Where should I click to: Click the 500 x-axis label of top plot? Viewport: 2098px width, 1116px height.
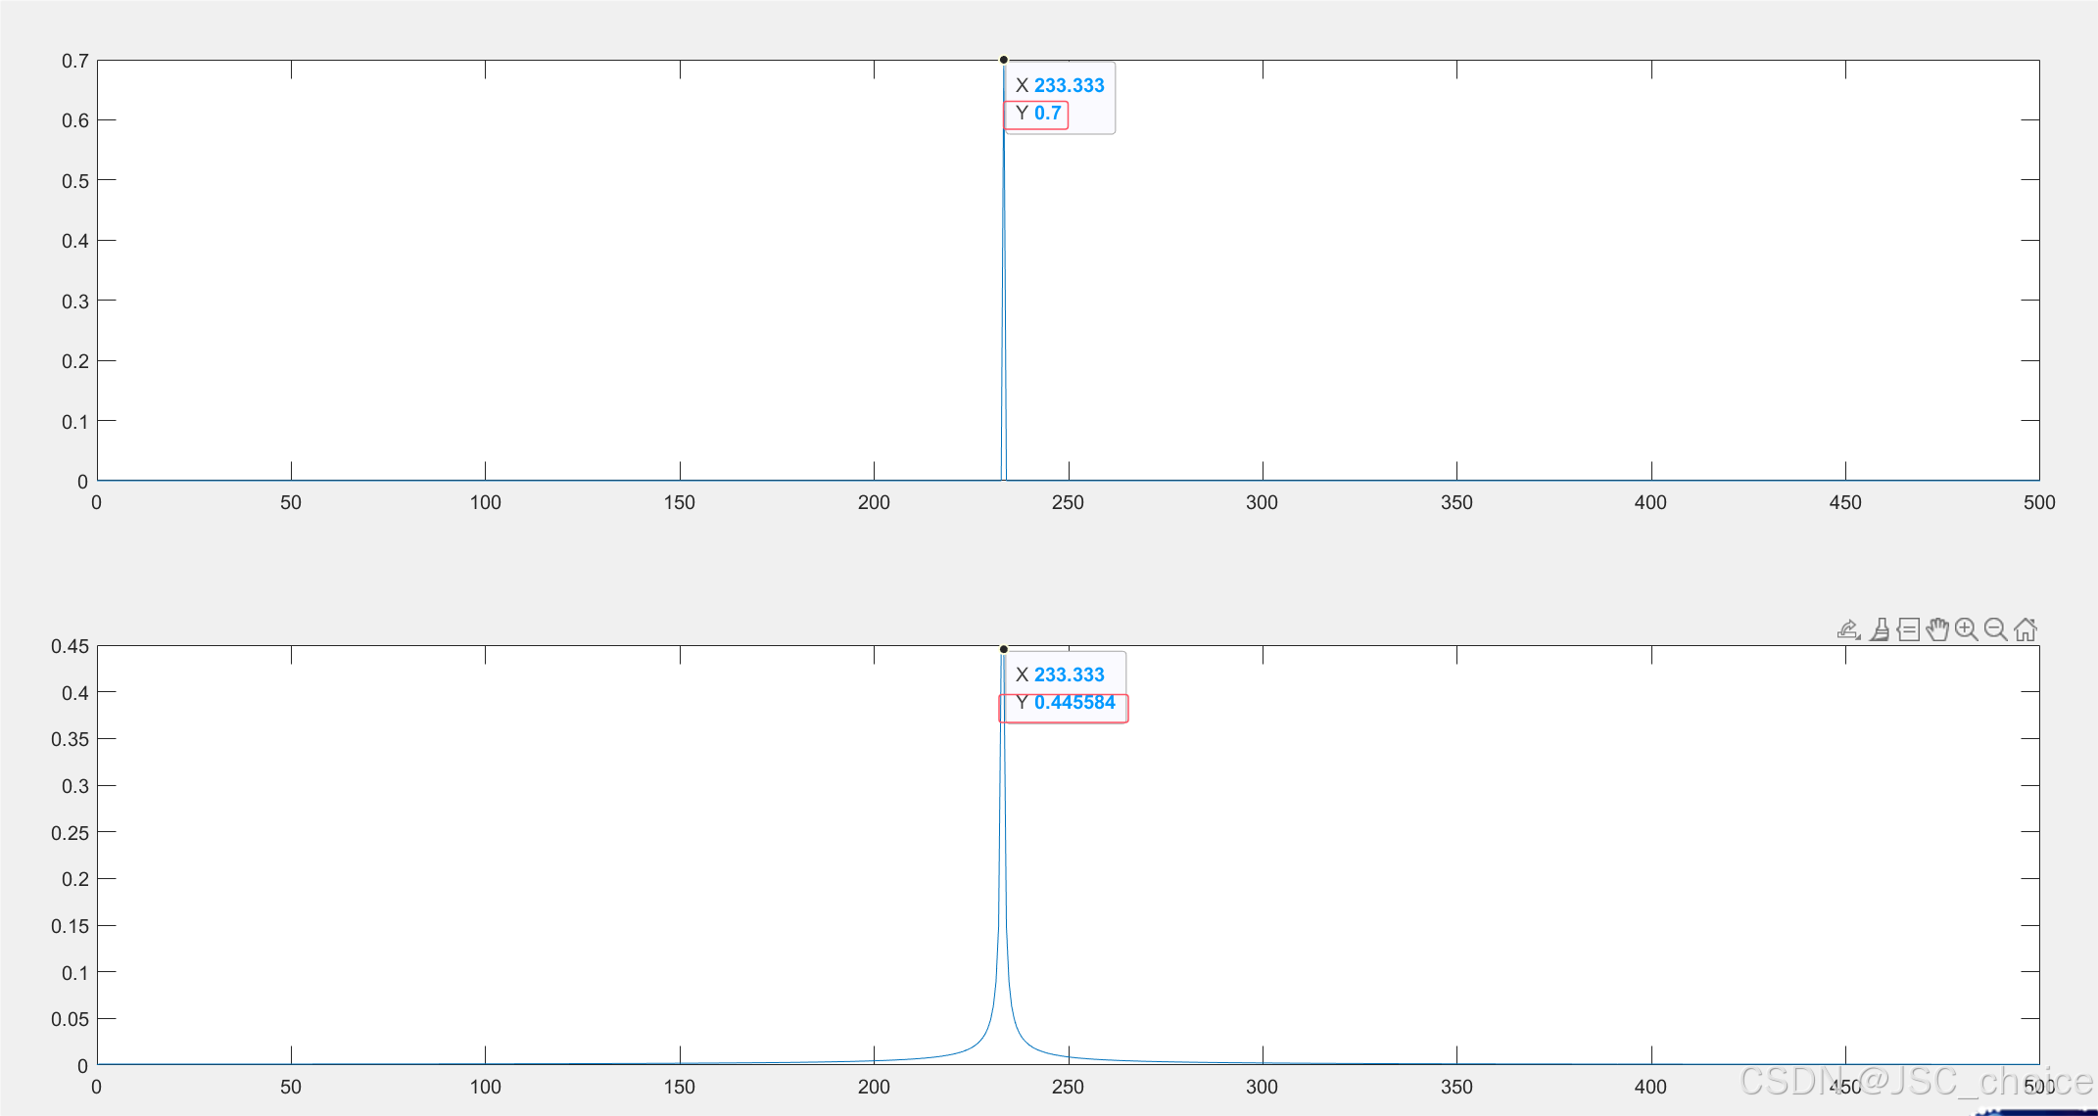tap(2039, 502)
